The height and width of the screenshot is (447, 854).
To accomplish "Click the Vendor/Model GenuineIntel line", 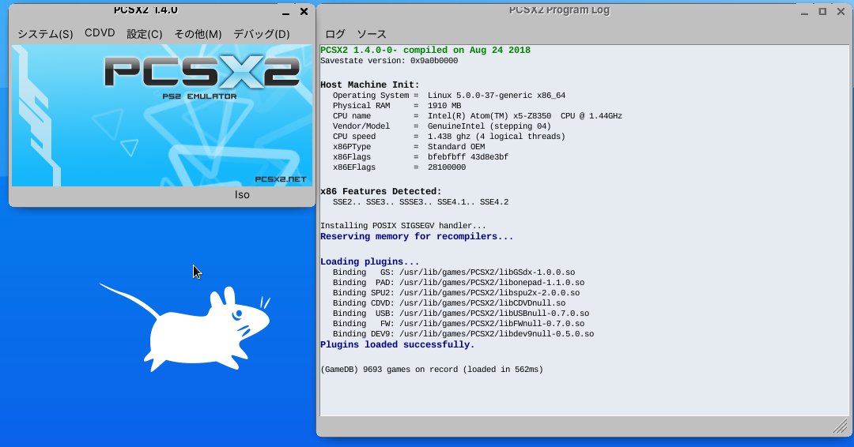I will click(442, 126).
